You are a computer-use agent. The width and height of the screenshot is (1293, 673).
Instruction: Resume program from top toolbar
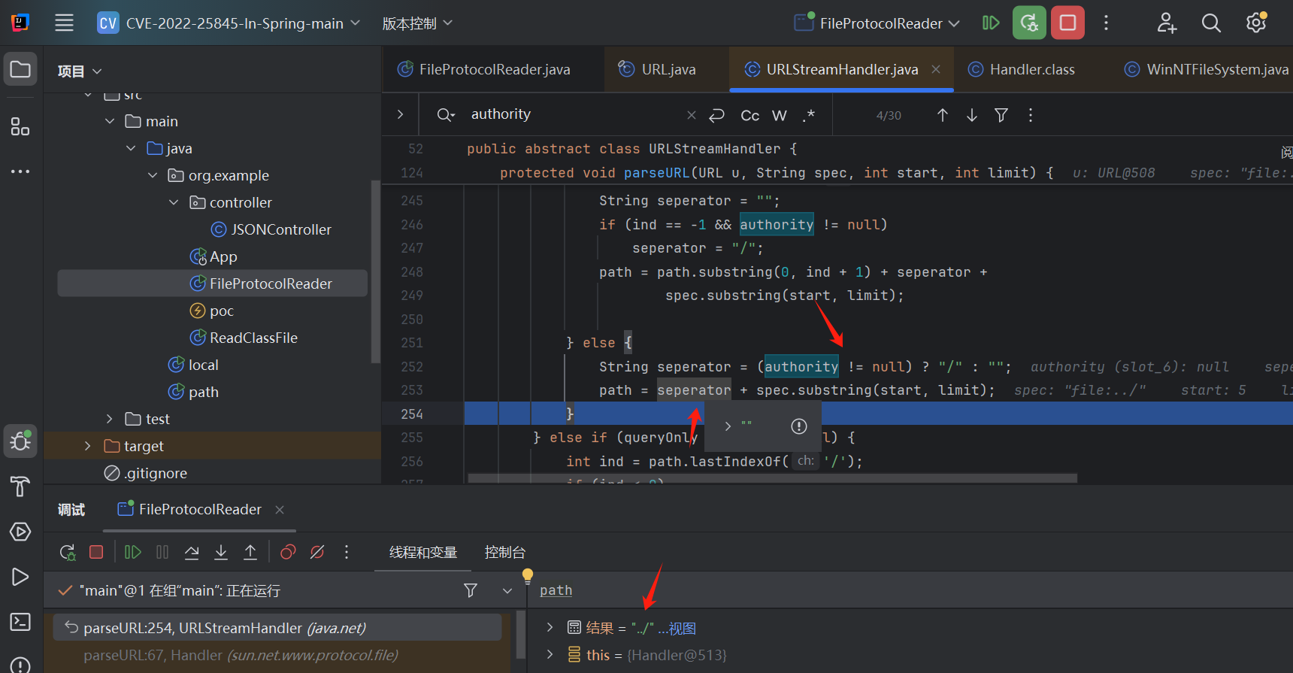[x=991, y=23]
